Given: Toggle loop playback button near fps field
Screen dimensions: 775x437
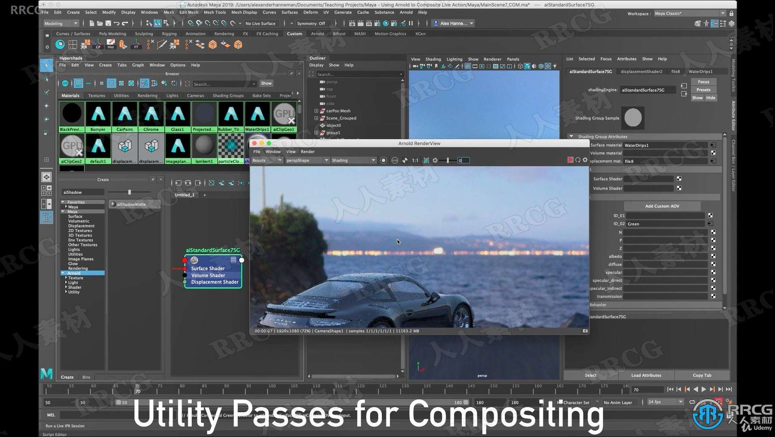Looking at the screenshot, I should click(692, 402).
